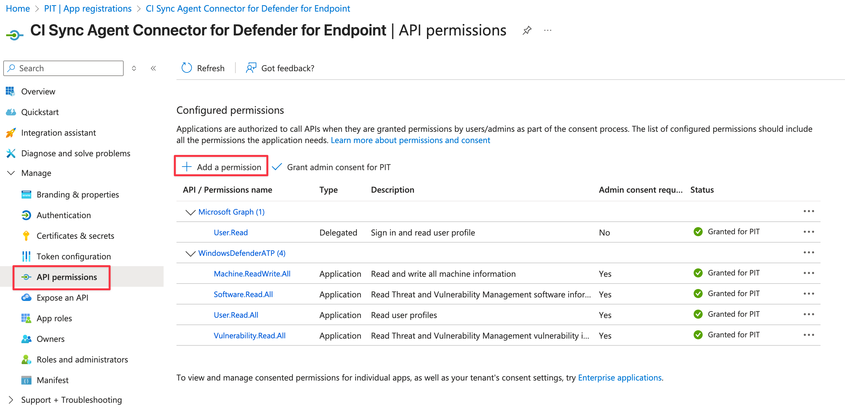Click the Branding & properties icon

coord(26,195)
